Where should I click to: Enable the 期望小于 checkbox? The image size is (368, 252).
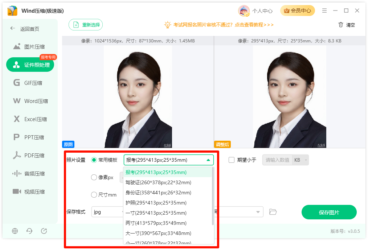point(232,160)
